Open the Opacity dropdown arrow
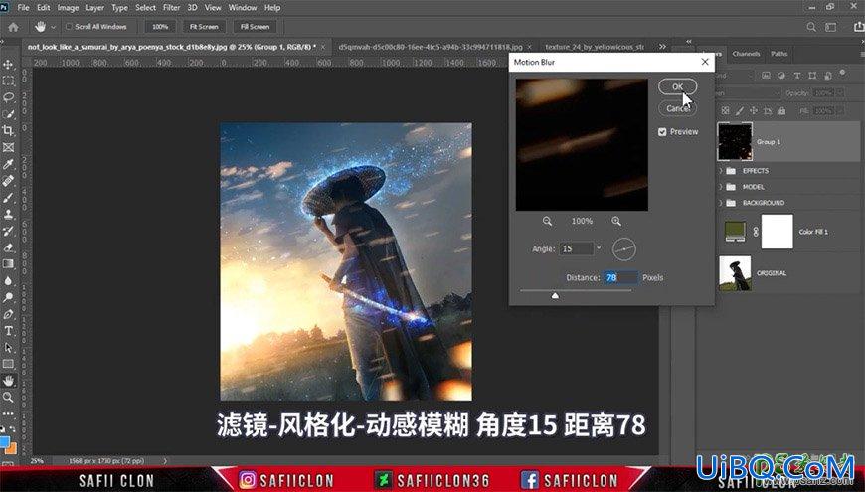This screenshot has width=865, height=492. tap(840, 93)
